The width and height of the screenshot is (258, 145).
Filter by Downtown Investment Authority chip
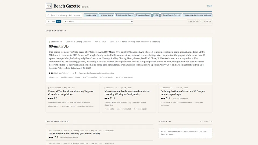click(x=198, y=15)
